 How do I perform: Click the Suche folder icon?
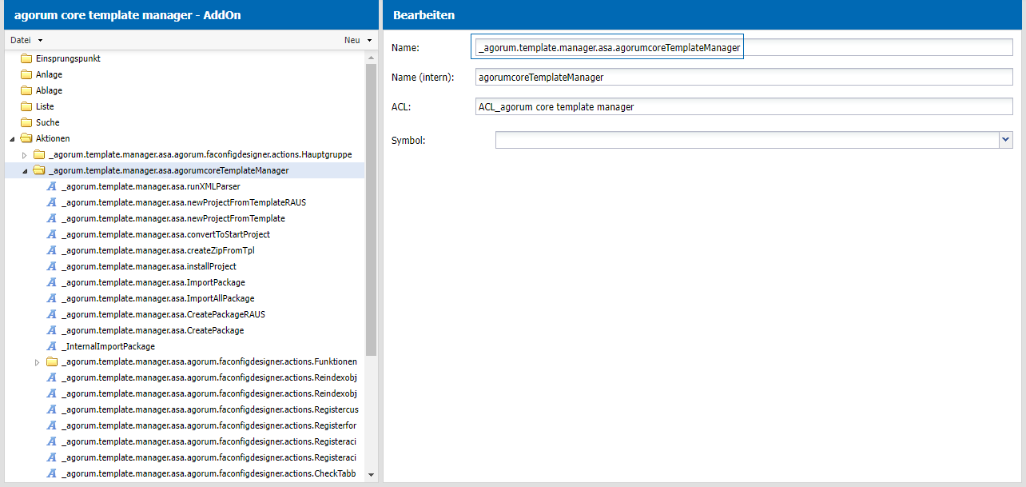[x=26, y=122]
